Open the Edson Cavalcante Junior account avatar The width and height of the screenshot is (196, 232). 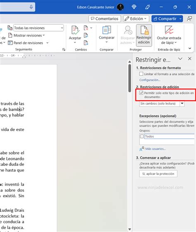point(120,7)
